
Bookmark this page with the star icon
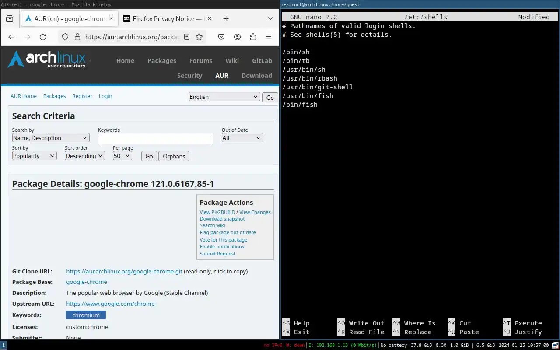point(199,37)
